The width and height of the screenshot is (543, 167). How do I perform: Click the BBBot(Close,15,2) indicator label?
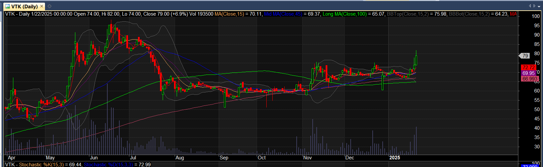pos(473,14)
